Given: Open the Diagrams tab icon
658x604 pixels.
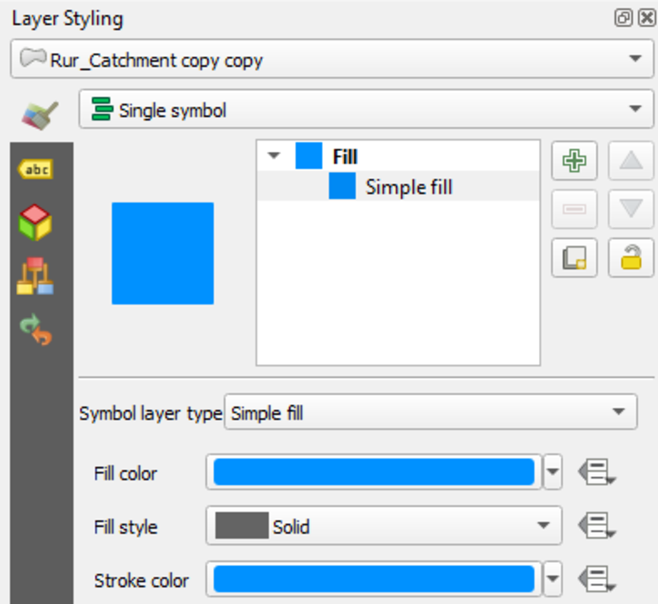Looking at the screenshot, I should (35, 276).
